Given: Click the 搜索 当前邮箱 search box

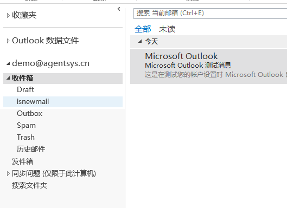Looking at the screenshot, I should [x=210, y=14].
